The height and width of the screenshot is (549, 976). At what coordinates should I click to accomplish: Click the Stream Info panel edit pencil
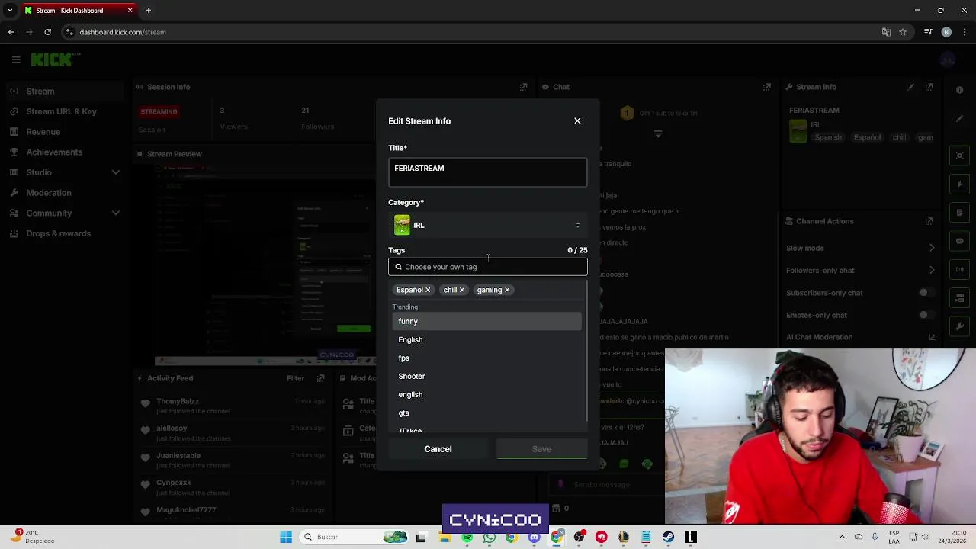tap(910, 87)
